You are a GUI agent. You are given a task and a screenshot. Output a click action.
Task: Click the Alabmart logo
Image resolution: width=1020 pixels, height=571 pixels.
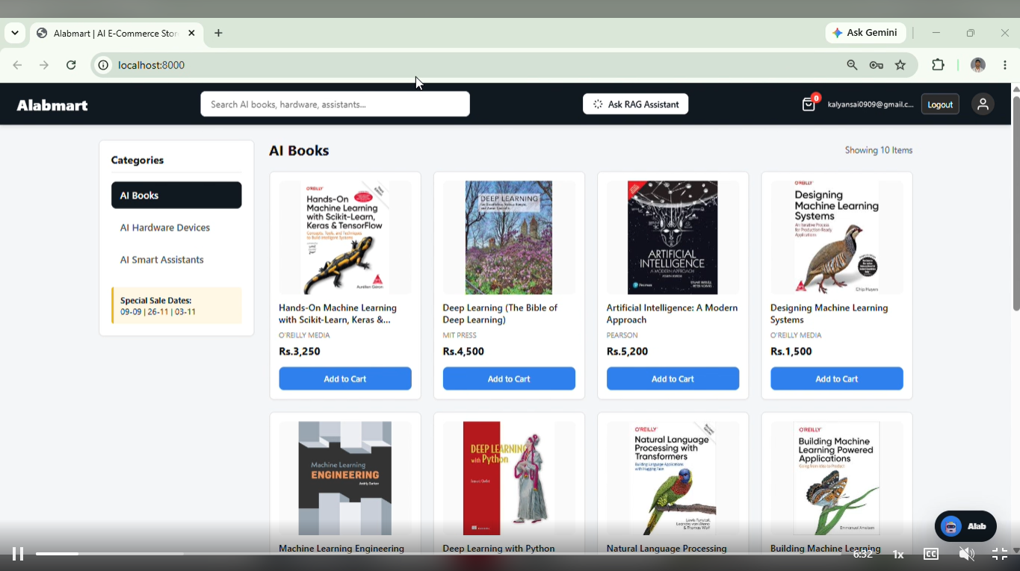click(x=52, y=105)
